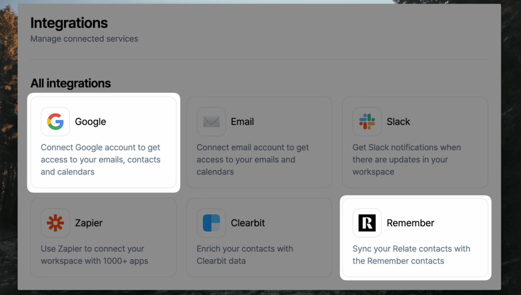Click the Google logo icon

click(x=55, y=122)
